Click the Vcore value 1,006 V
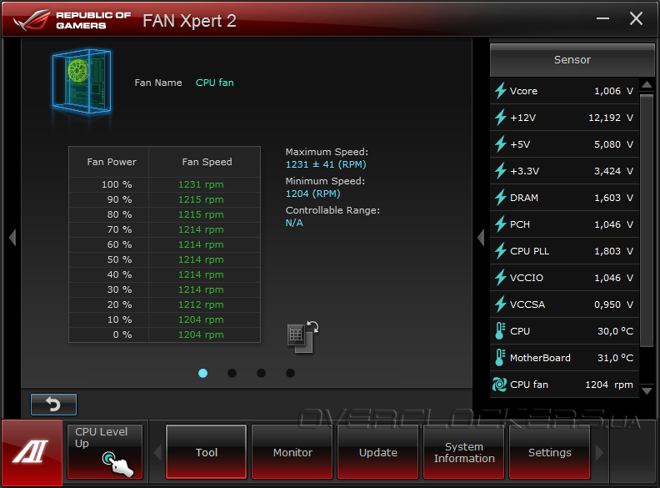660x488 pixels. (613, 91)
